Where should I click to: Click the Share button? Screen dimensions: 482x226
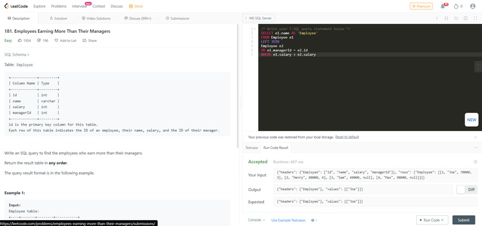(x=90, y=40)
